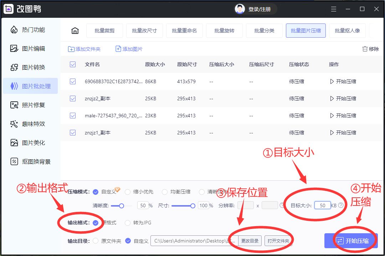Open the 图片转换 panel
Viewport: 385px width, 256px height.
pos(30,67)
